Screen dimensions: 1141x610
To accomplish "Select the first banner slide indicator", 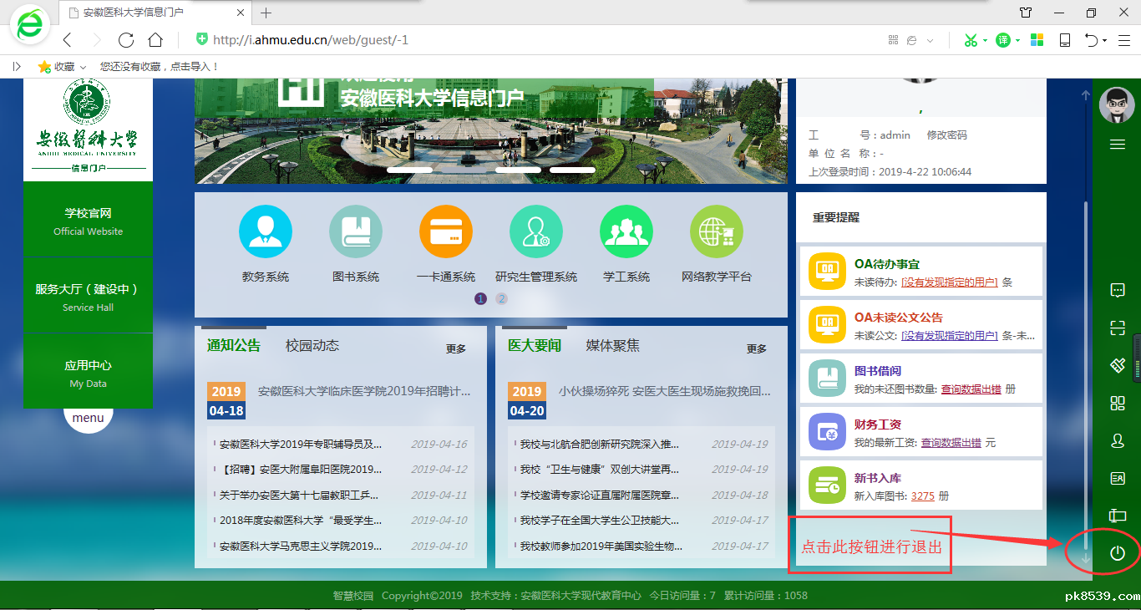I will [409, 170].
